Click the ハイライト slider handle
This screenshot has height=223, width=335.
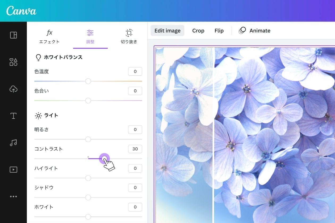(x=88, y=178)
